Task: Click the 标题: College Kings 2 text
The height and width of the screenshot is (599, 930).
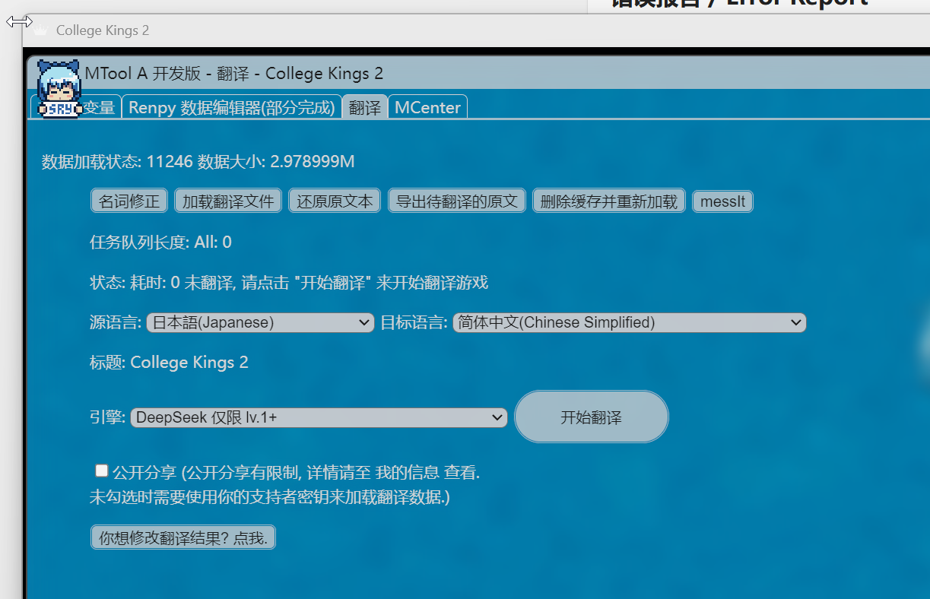Action: coord(169,363)
